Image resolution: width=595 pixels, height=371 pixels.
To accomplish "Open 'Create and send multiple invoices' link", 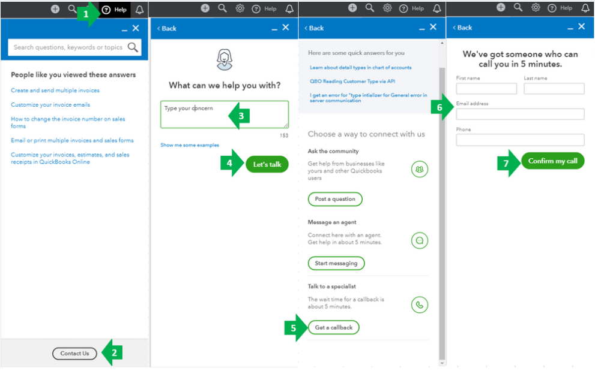I will pyautogui.click(x=55, y=91).
